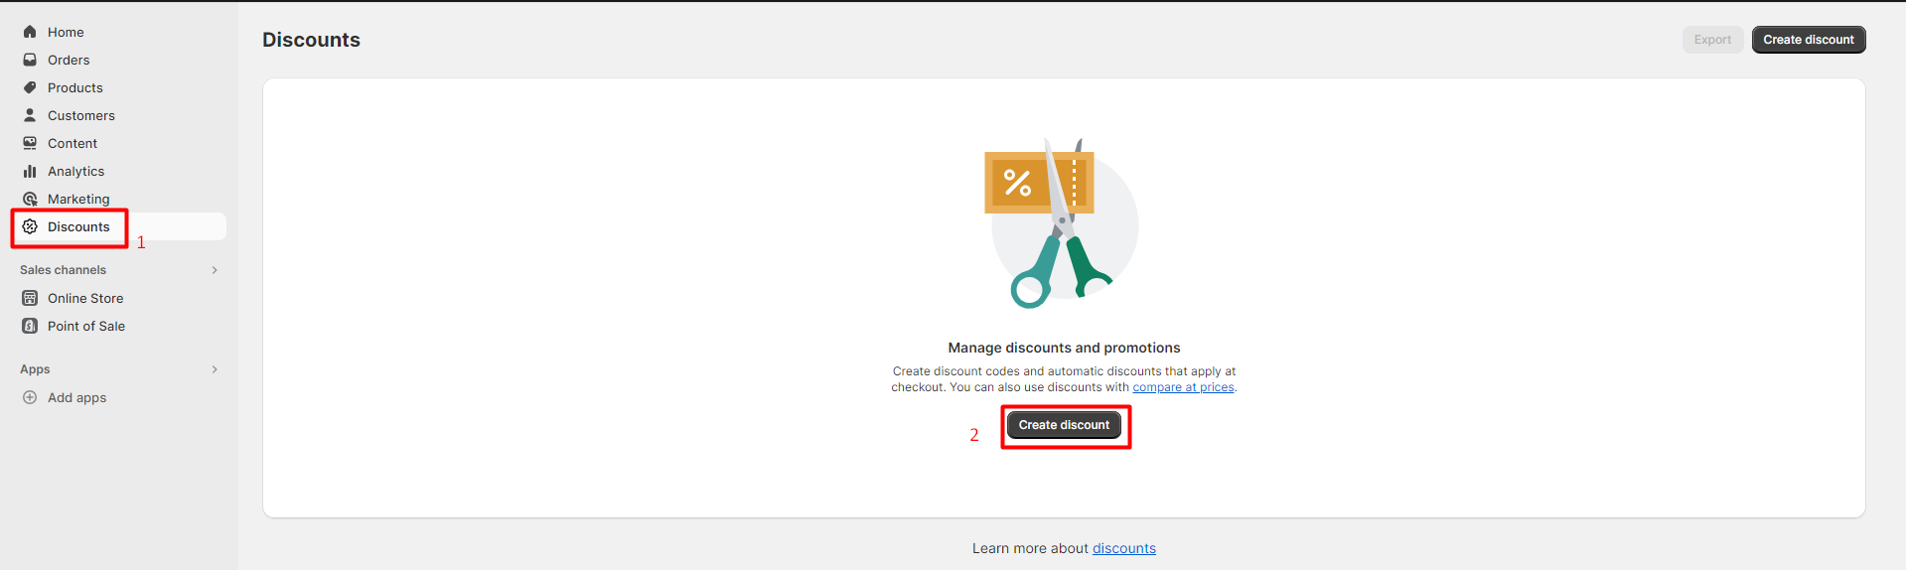Click the Analytics bar chart icon
Viewport: 1906px width, 570px height.
click(30, 171)
